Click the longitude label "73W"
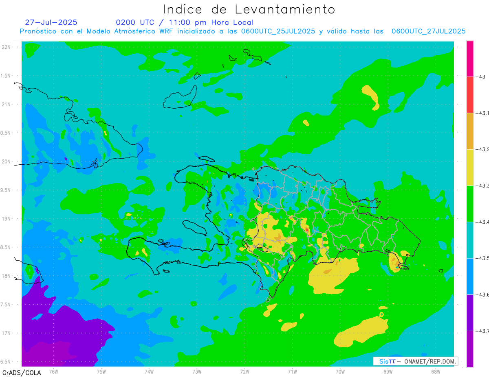 (197, 371)
